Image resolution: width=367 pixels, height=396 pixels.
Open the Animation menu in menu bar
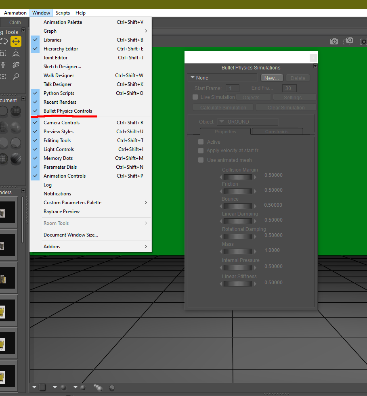(15, 13)
